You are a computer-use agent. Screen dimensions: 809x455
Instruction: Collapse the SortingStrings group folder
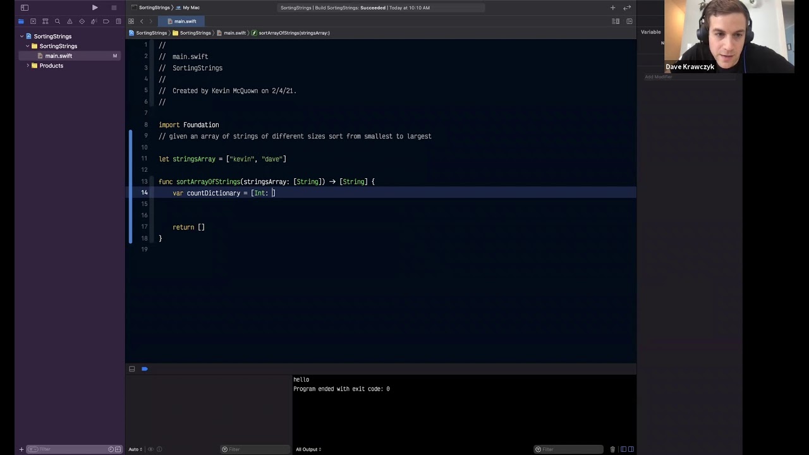tap(27, 46)
